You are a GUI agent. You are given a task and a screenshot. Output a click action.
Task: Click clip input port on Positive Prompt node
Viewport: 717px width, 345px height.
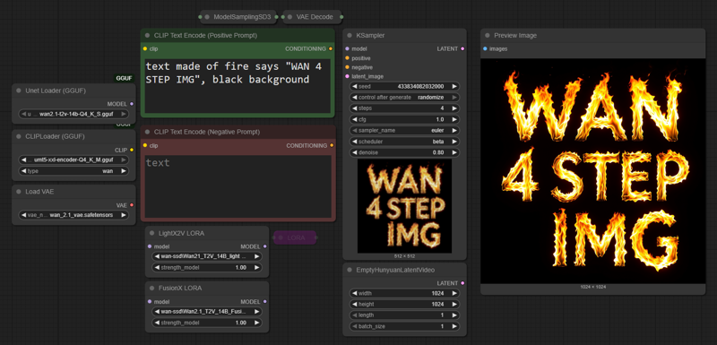[x=145, y=48]
